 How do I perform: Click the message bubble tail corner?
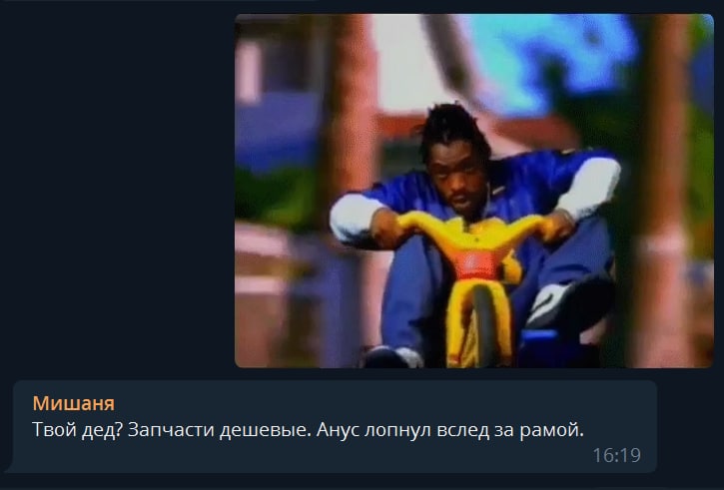click(10, 467)
